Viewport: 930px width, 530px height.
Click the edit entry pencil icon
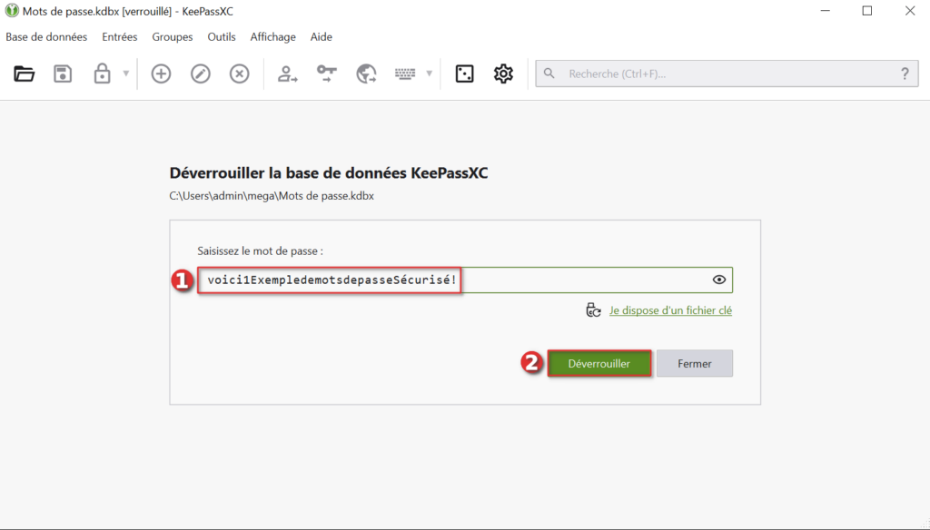coord(200,74)
